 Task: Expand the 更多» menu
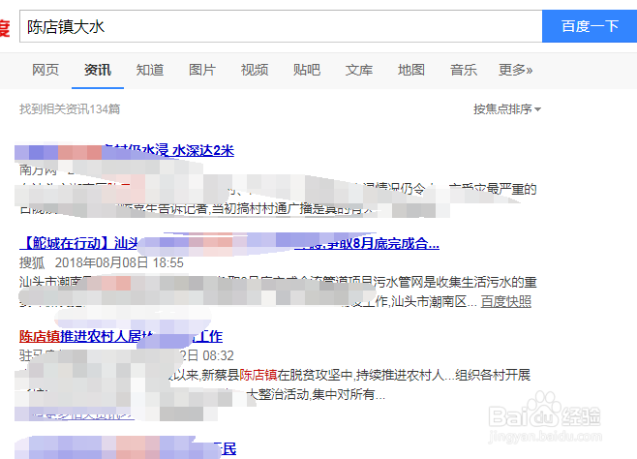(x=516, y=70)
